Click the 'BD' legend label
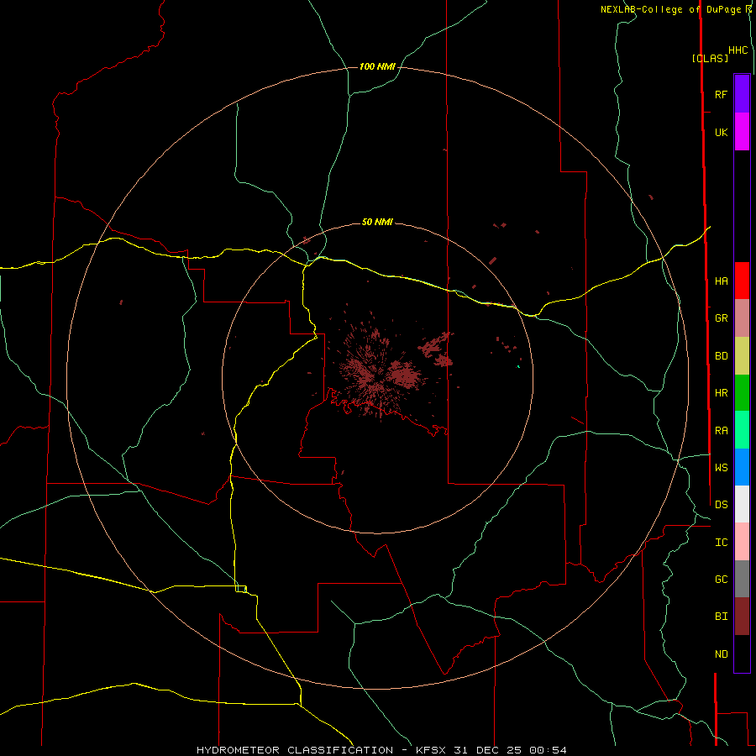The image size is (756, 756). pyautogui.click(x=722, y=356)
